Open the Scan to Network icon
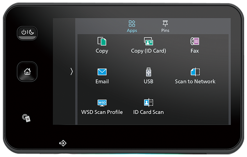Viewport: 247px width, 157px height. click(x=195, y=72)
